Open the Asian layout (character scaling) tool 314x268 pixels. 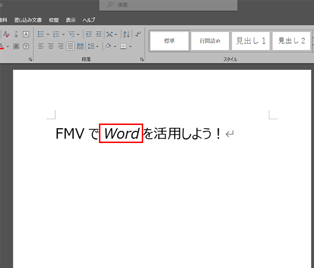tap(109, 34)
